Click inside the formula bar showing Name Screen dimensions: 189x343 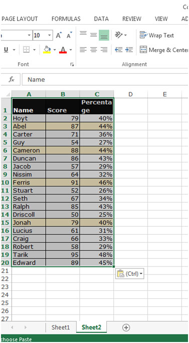tap(105, 79)
